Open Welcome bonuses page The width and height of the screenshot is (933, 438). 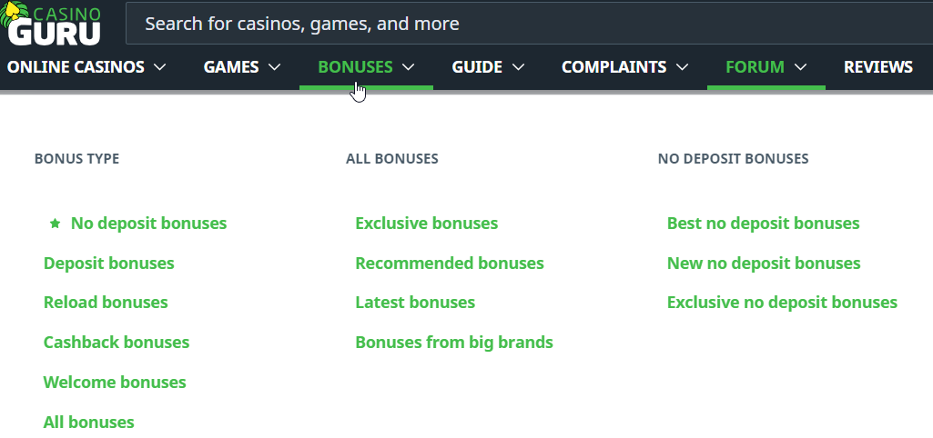click(115, 383)
